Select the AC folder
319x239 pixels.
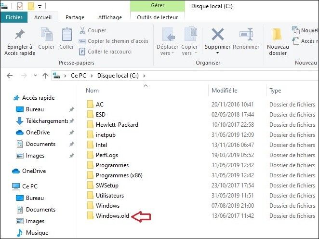[100, 105]
